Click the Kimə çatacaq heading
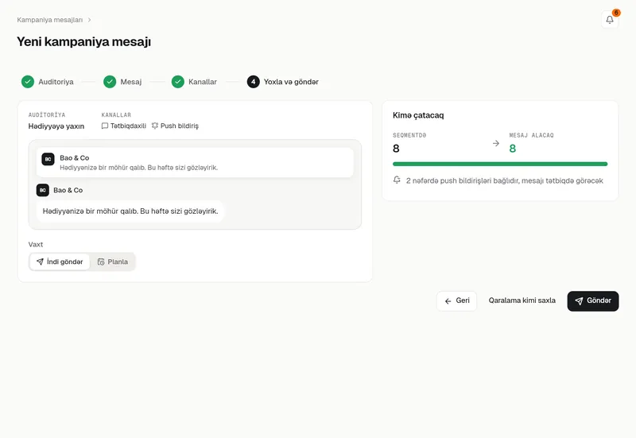The image size is (636, 438). tap(418, 115)
